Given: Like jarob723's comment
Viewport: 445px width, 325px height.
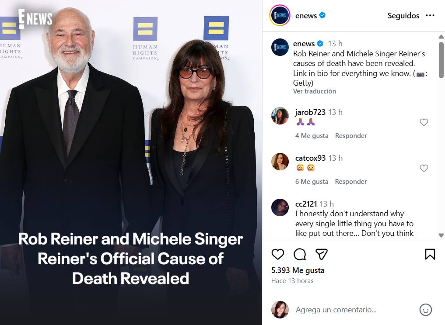Looking at the screenshot, I should (x=424, y=122).
